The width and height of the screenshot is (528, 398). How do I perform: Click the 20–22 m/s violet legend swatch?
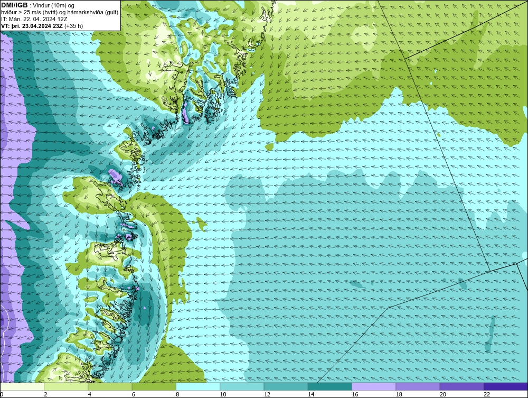tap(462, 387)
